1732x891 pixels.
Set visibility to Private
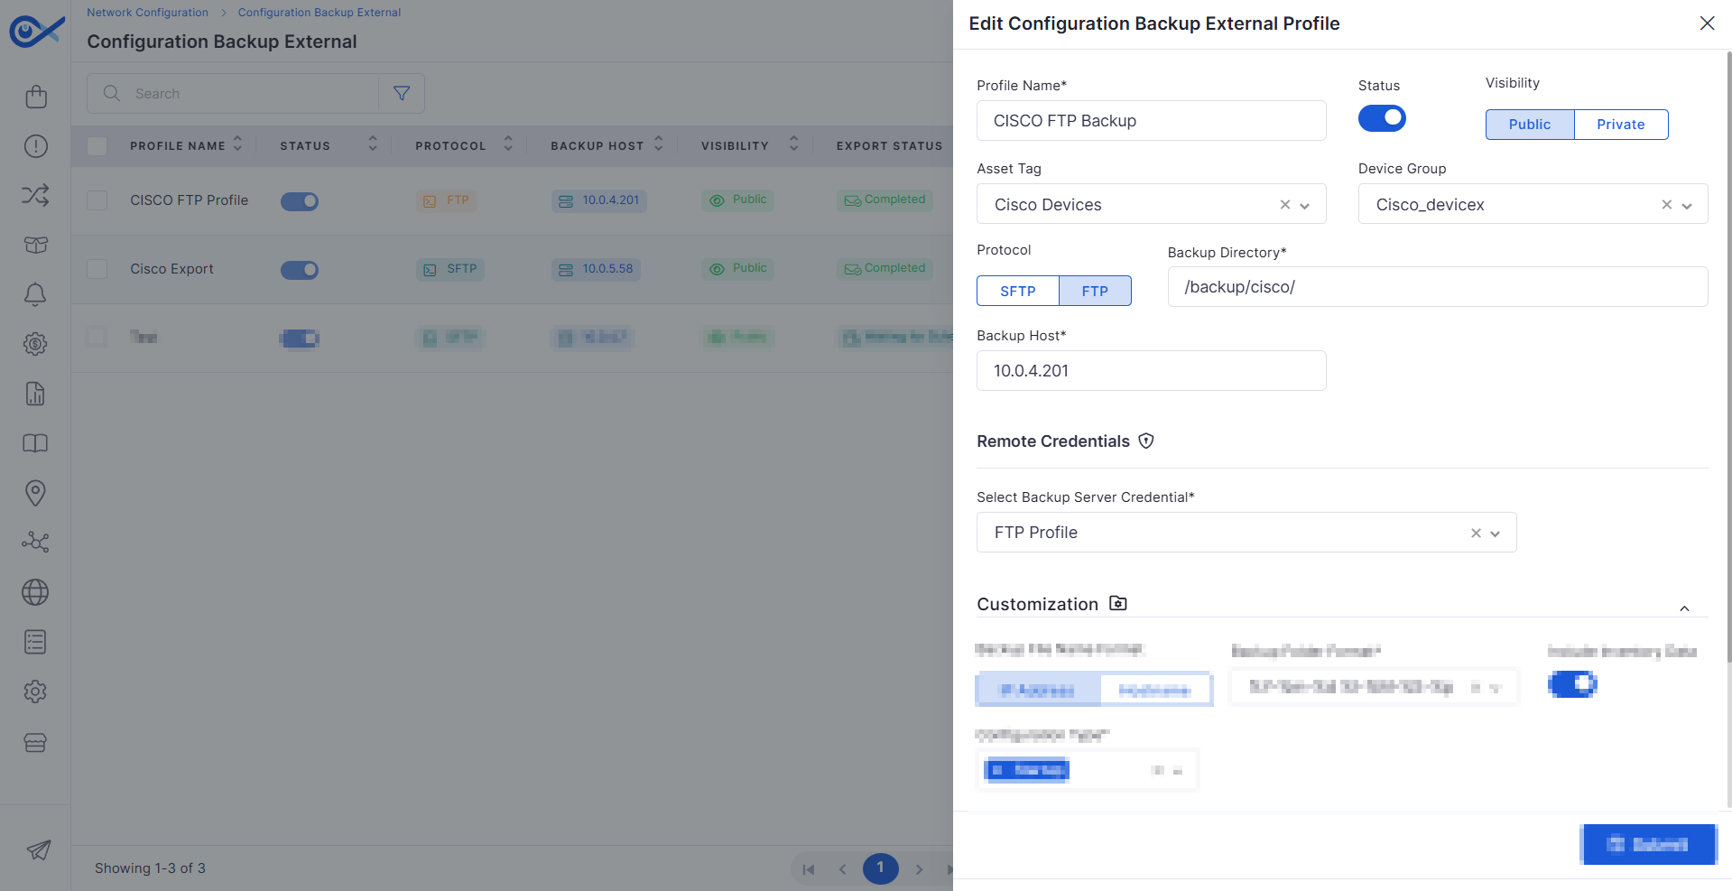click(x=1620, y=125)
